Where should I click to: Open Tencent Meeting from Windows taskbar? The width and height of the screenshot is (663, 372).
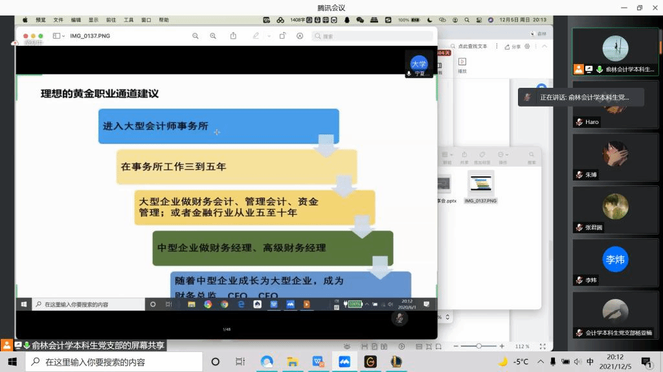coord(344,362)
